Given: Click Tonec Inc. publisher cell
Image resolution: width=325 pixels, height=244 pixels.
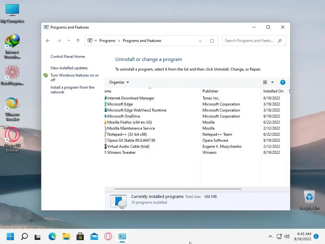Looking at the screenshot, I should [211, 98].
